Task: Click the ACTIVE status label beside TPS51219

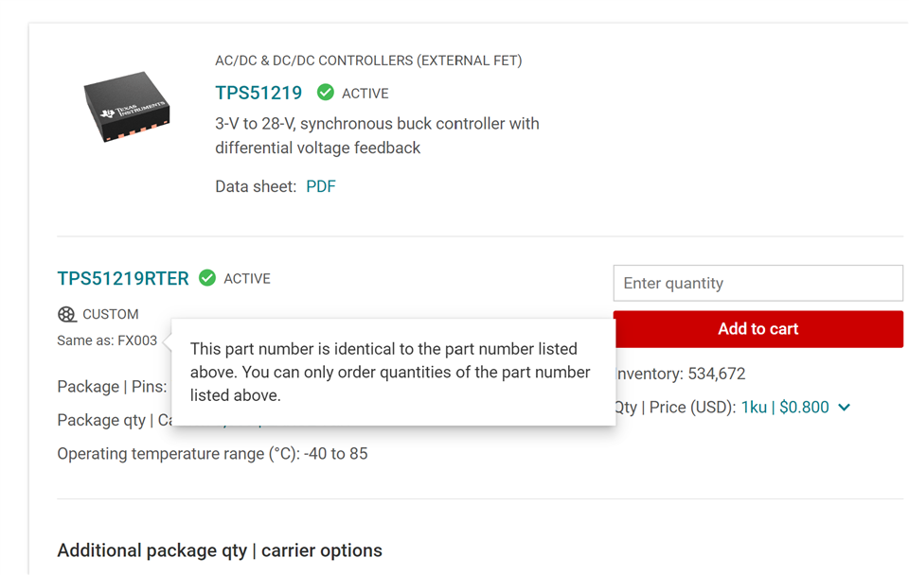Action: click(365, 94)
